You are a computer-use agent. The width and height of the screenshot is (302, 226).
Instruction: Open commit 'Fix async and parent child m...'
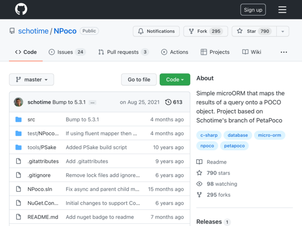pyautogui.click(x=102, y=189)
